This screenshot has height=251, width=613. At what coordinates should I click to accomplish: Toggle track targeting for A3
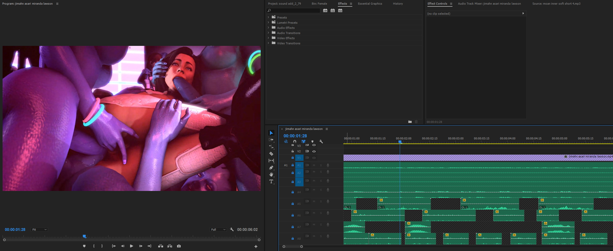coord(299,182)
